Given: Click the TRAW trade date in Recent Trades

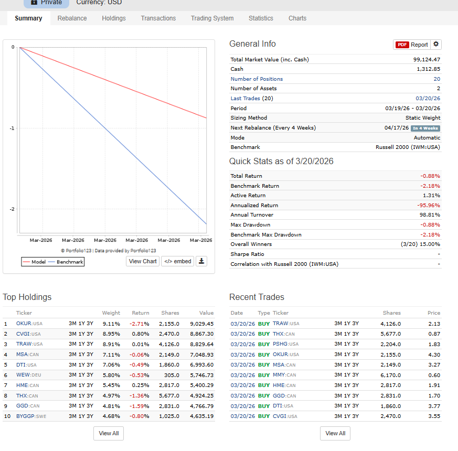Looking at the screenshot, I should click(x=242, y=324).
